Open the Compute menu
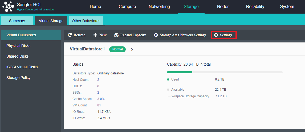This screenshot has height=132, width=305. 127,7
